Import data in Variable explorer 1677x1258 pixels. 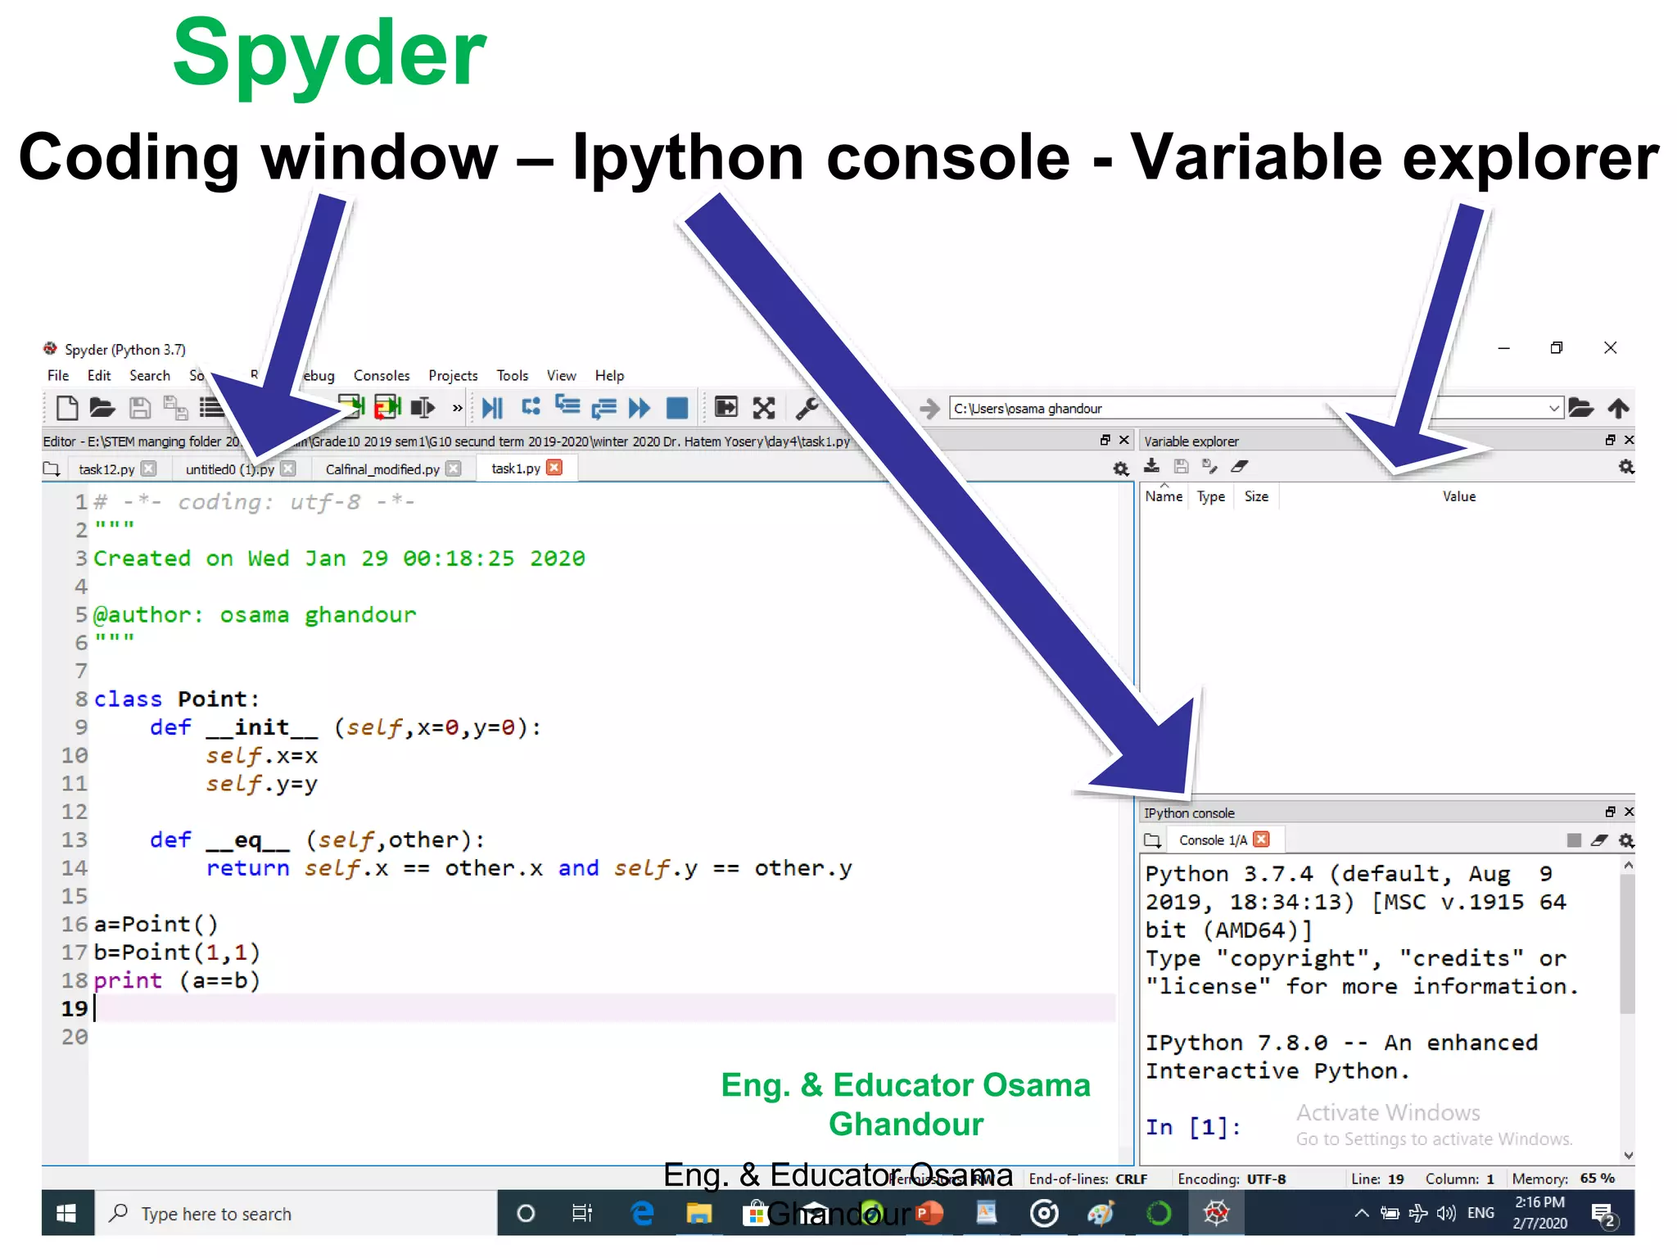[x=1151, y=466]
